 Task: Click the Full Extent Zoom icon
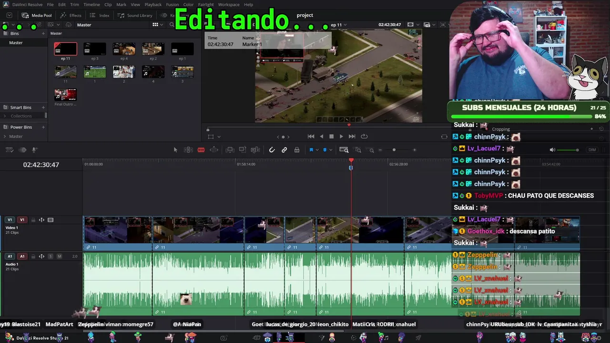[x=344, y=150]
